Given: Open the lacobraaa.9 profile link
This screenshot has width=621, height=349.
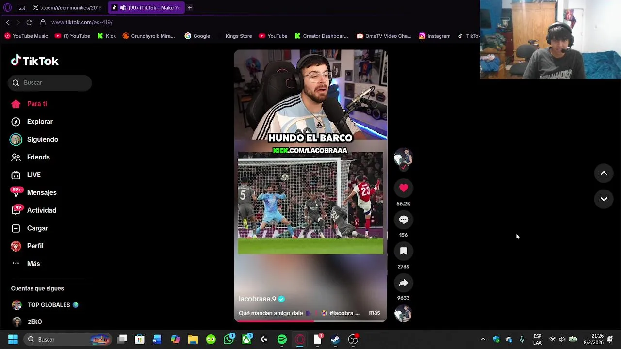Looking at the screenshot, I should click(257, 299).
